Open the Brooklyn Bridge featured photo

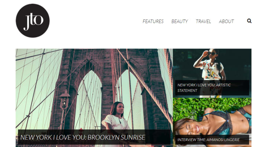pos(94,98)
